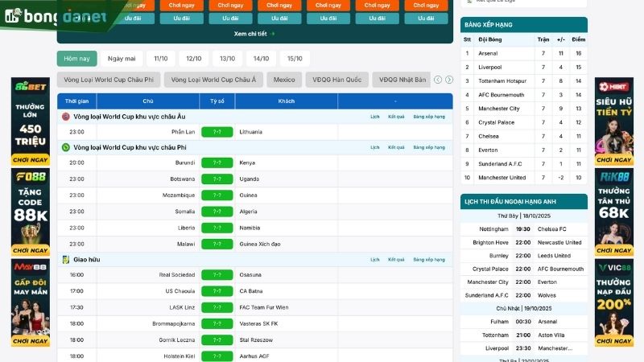Open Arsenal in the standings table
Screen dimensions: 644x362
point(489,53)
